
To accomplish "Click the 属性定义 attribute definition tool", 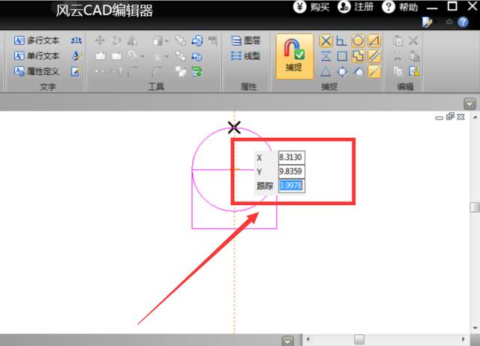I will pyautogui.click(x=37, y=72).
